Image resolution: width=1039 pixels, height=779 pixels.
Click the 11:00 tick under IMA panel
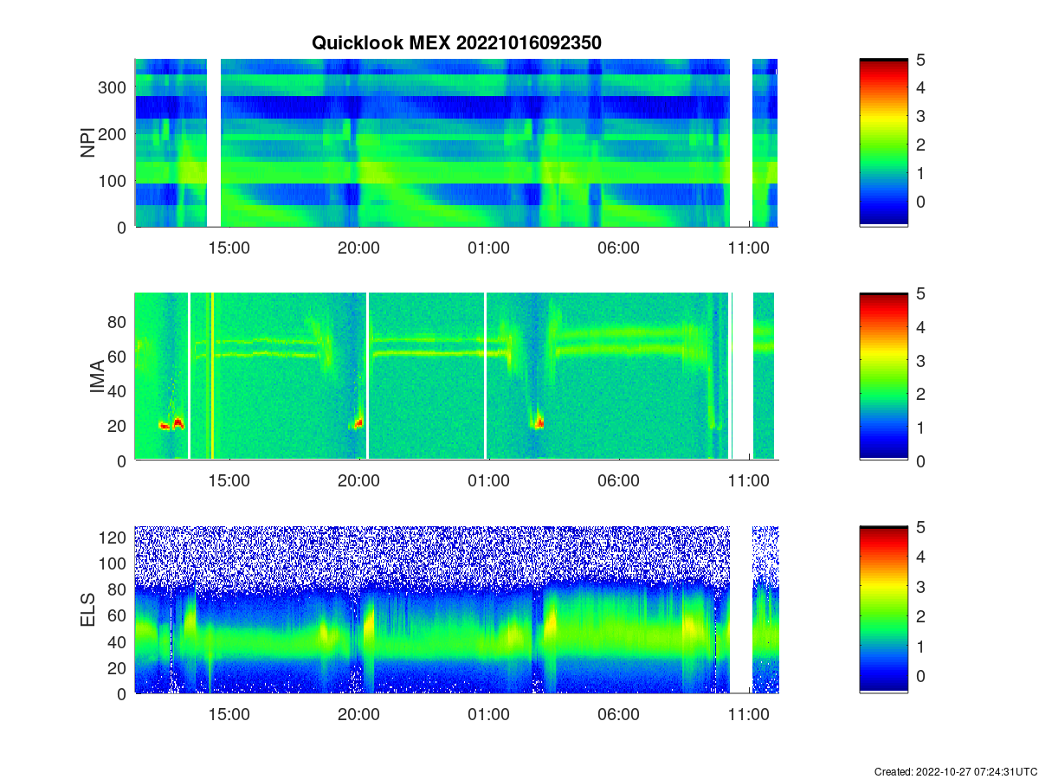pyautogui.click(x=749, y=481)
